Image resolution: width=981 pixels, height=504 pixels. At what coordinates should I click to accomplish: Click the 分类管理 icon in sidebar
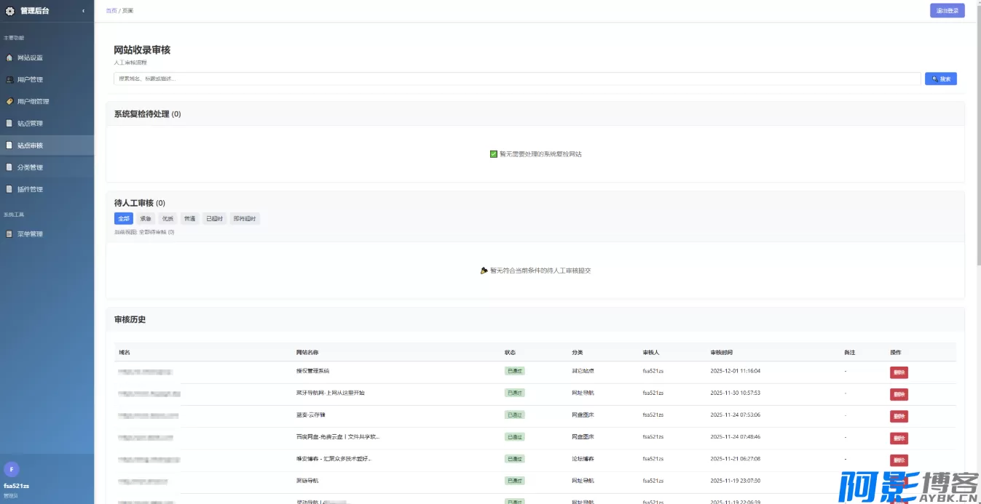tap(9, 167)
